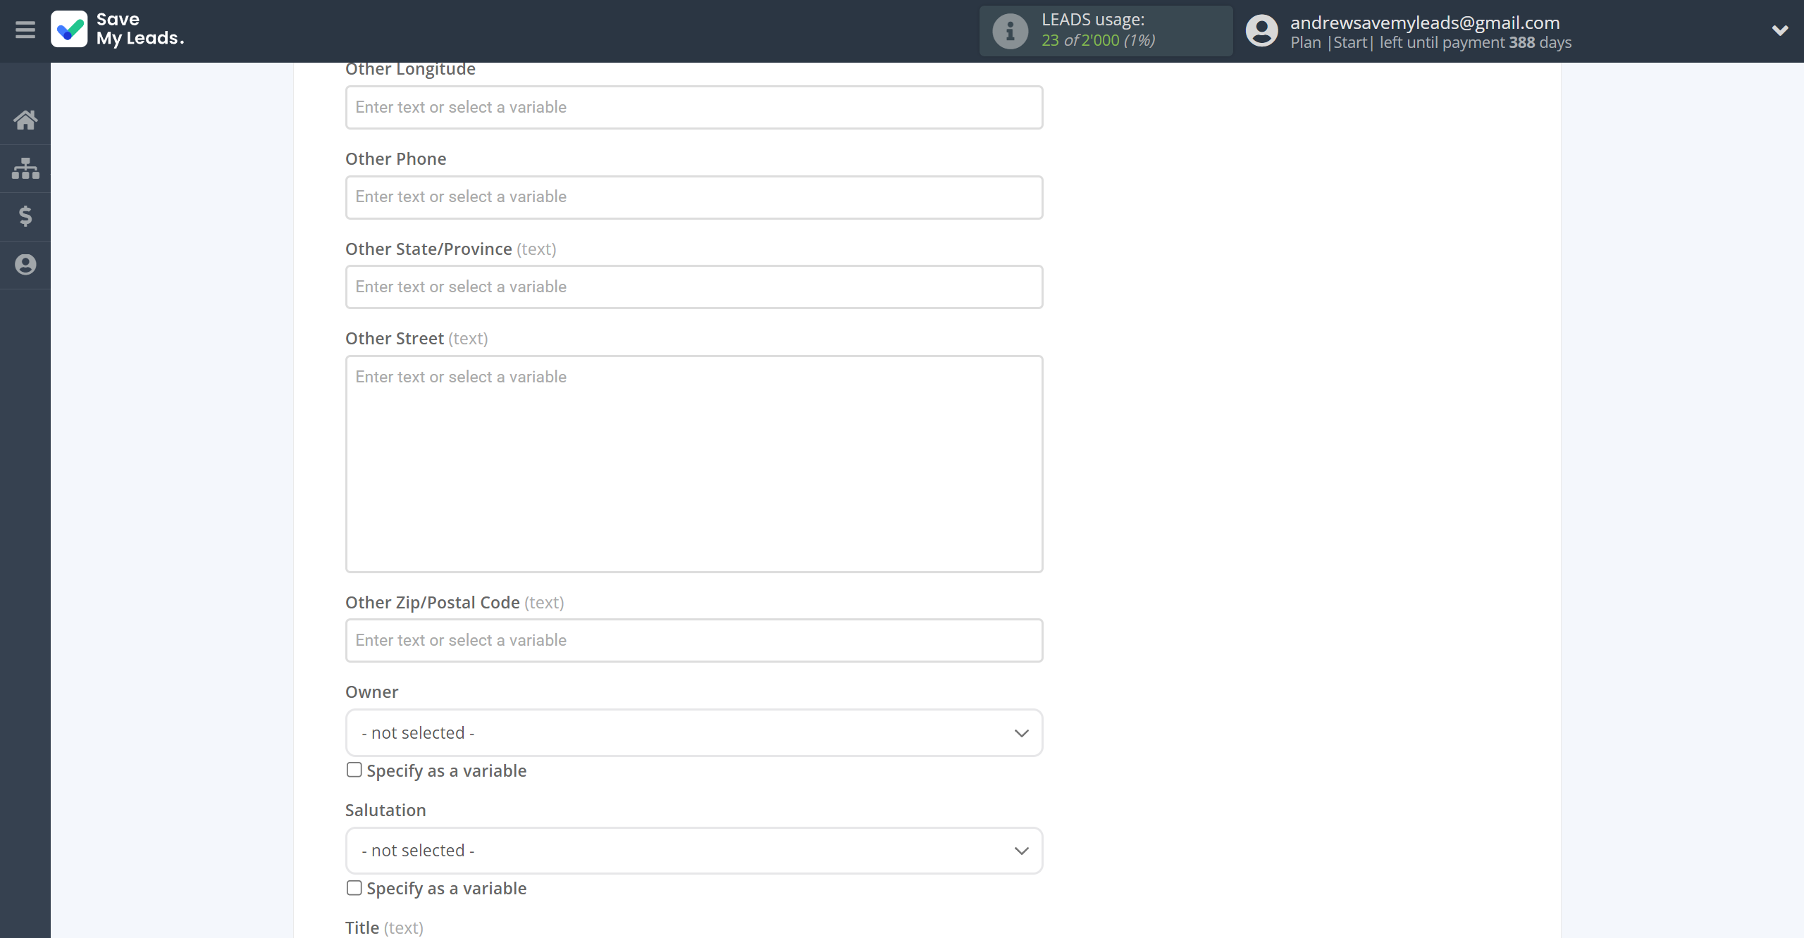Focus the Other Phone input
The height and width of the screenshot is (938, 1804).
tap(694, 197)
